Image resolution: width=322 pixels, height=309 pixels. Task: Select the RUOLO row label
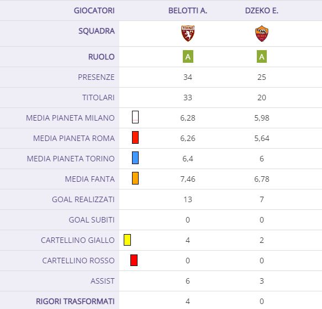tap(101, 57)
